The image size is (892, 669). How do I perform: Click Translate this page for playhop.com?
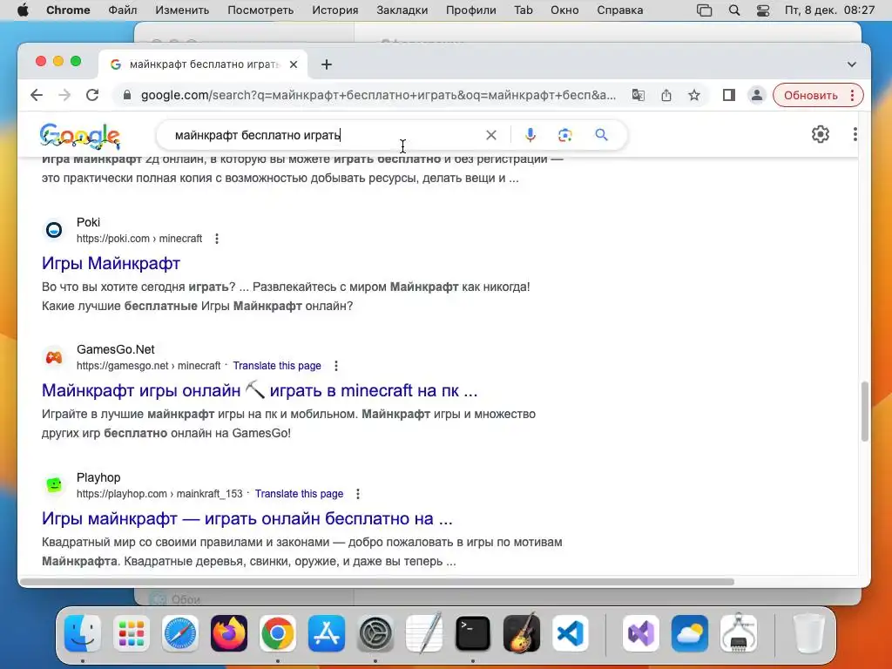click(x=299, y=494)
